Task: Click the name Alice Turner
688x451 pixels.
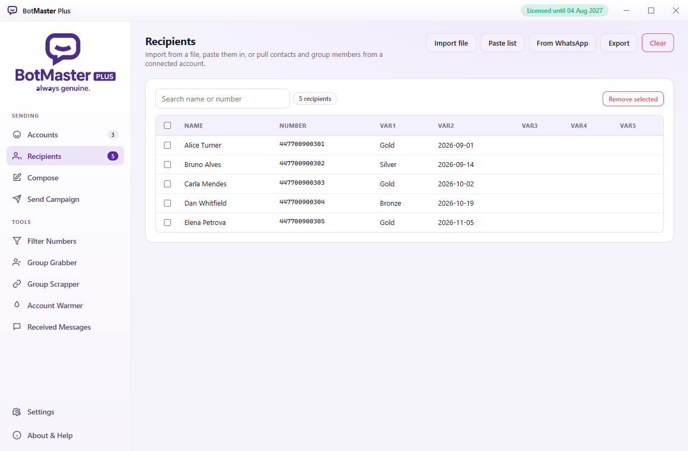Action: point(203,145)
